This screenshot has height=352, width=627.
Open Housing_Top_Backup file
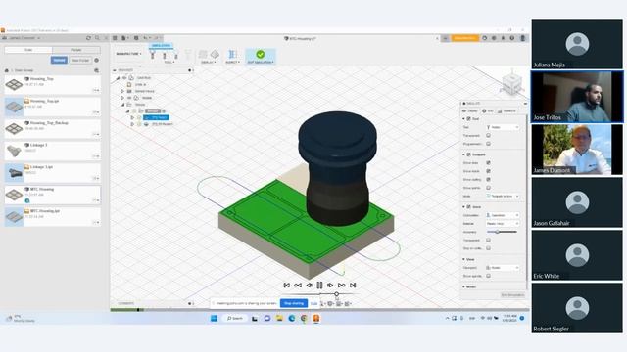[52, 128]
